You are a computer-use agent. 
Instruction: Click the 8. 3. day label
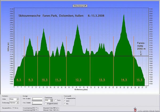[x=19, y=80]
